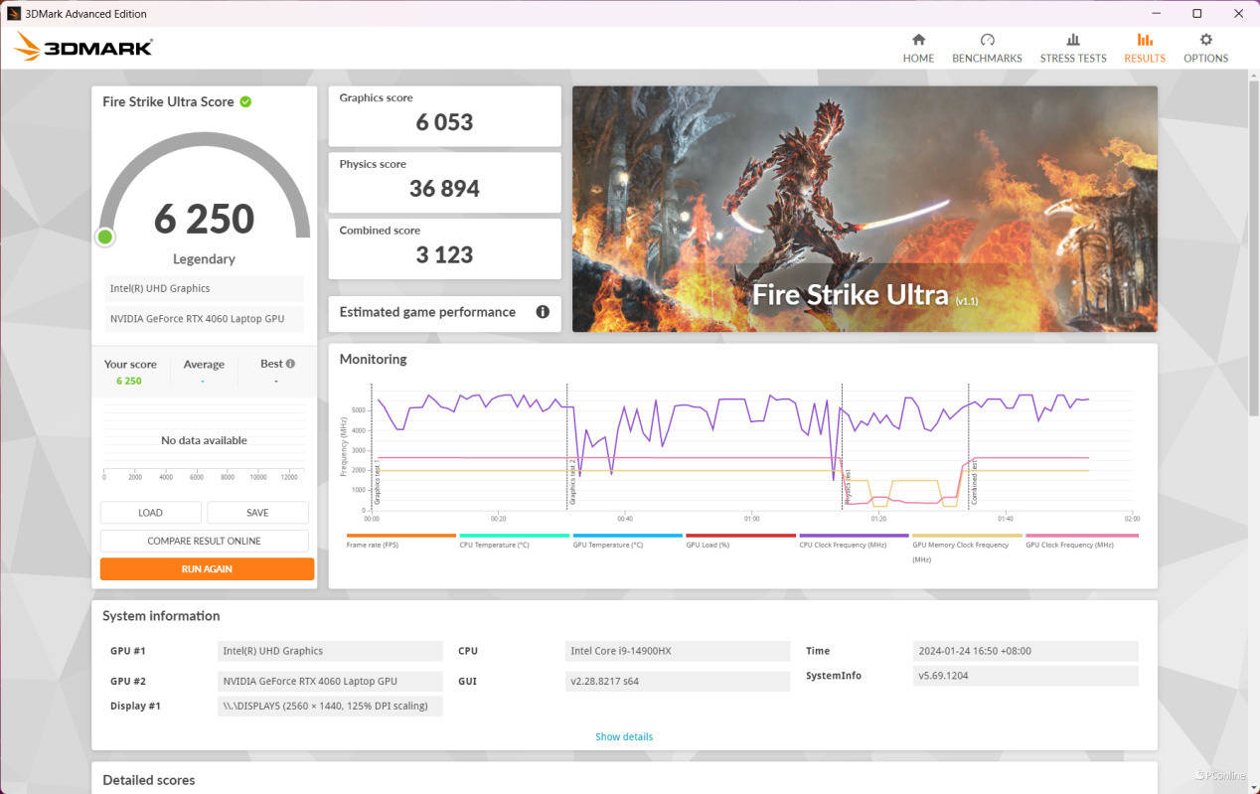Screen dimensions: 1260x794
Task: Toggle the Frame rate (FPS) legend
Action: 373,545
